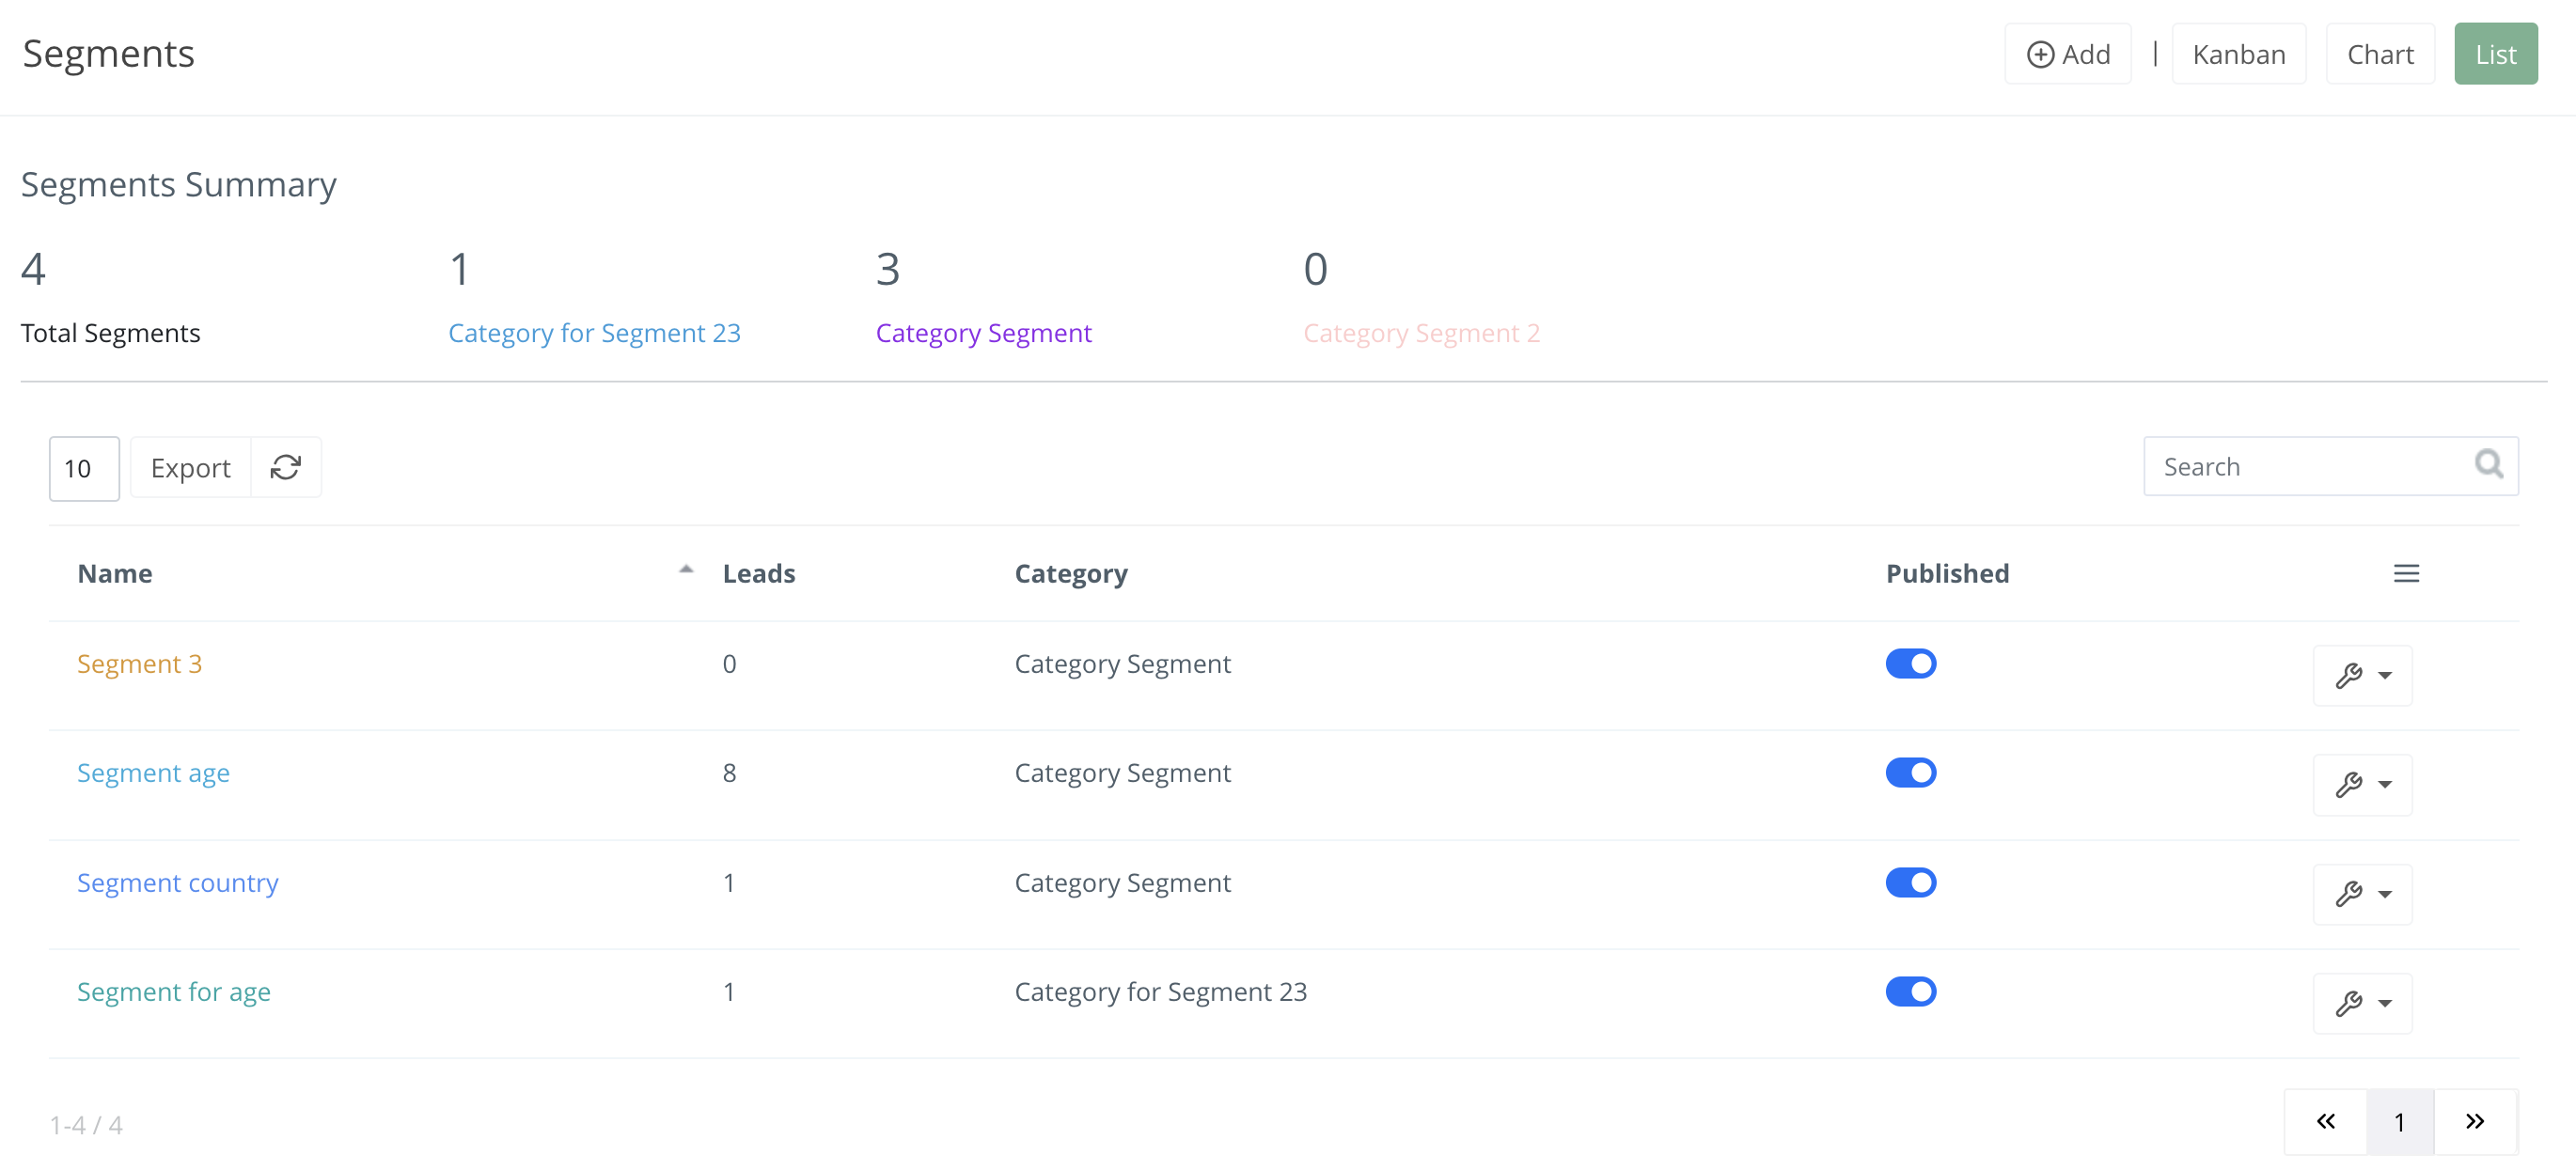The image size is (2576, 1171).
Task: Disable publishing for Segment 3
Action: click(x=1911, y=663)
